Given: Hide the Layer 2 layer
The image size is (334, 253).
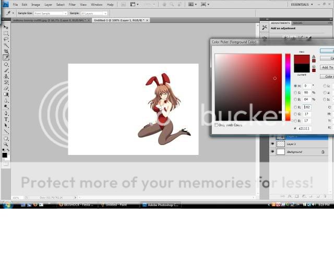Looking at the screenshot, I should [x=272, y=144].
